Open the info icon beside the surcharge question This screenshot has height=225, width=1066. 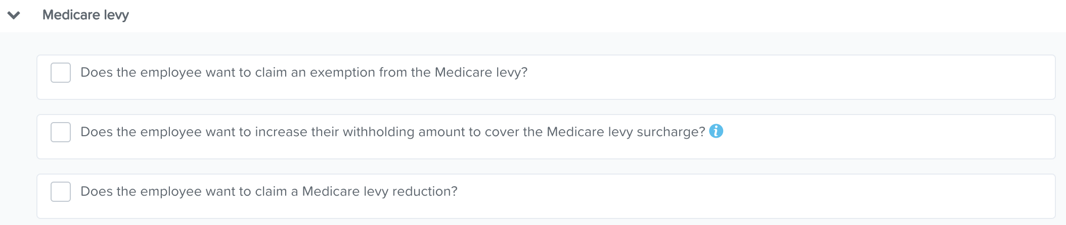click(x=716, y=131)
